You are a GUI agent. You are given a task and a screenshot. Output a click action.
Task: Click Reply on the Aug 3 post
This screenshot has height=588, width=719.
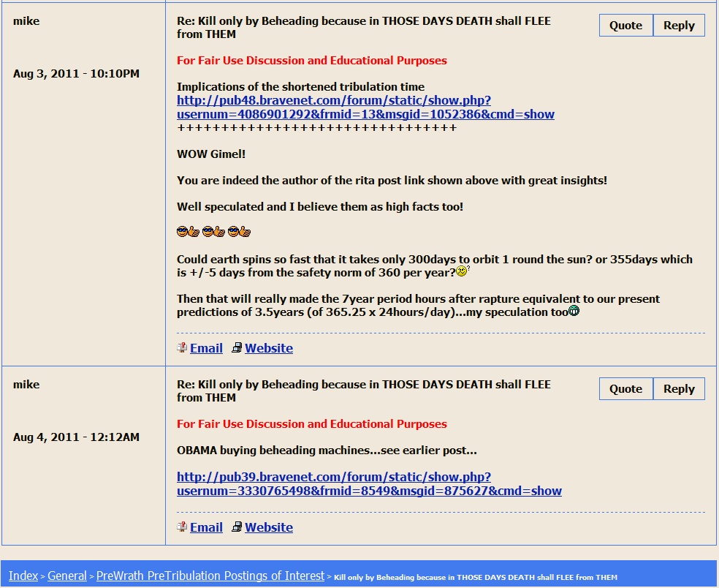(679, 26)
